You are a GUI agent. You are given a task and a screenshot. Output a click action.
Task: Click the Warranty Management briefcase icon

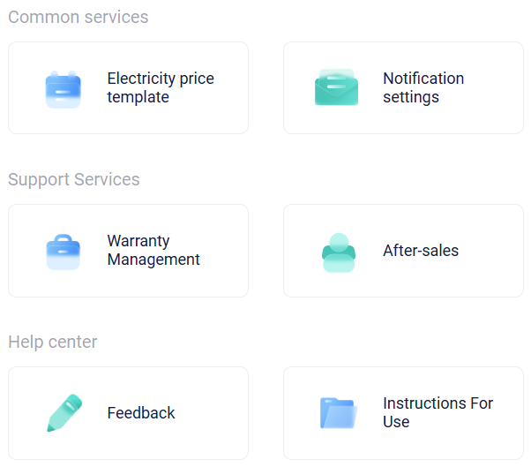tap(63, 251)
